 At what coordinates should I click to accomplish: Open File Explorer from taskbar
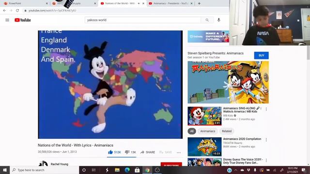pyautogui.click(x=117, y=170)
